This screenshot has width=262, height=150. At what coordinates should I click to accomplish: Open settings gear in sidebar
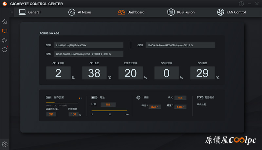pos(5,144)
